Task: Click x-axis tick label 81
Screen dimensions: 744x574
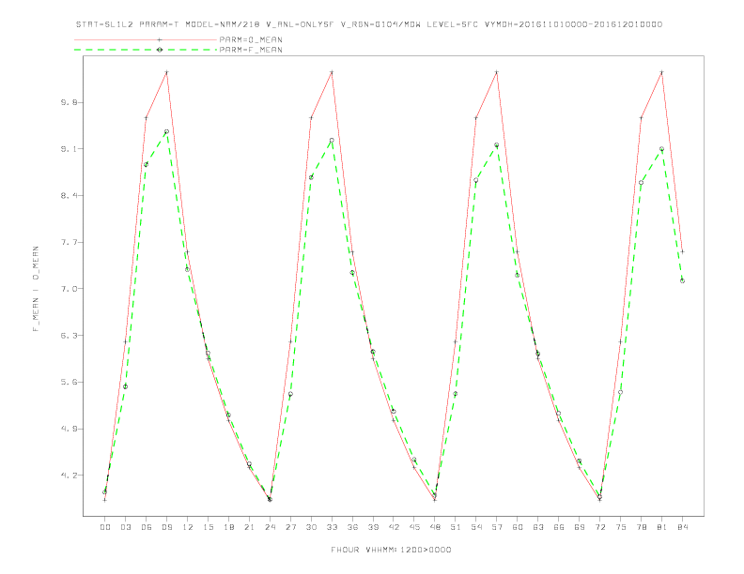Action: pyautogui.click(x=662, y=527)
